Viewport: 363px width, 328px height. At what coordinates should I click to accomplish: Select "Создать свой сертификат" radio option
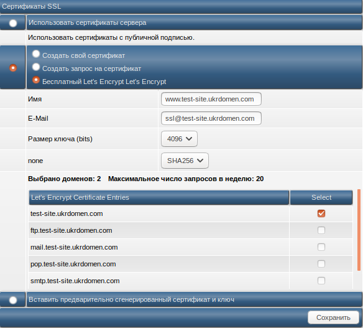(36, 54)
